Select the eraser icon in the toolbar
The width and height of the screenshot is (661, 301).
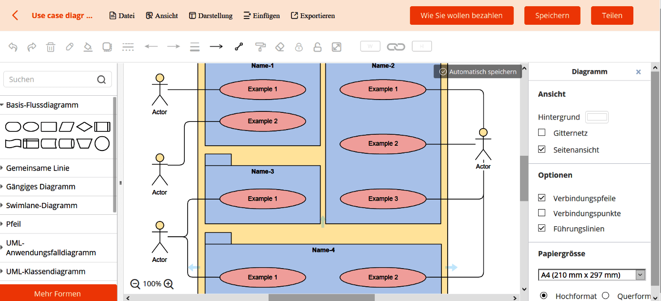[280, 47]
